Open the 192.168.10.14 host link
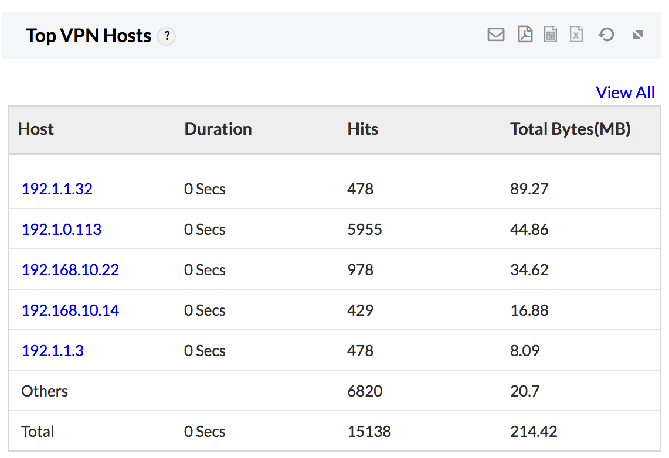The width and height of the screenshot is (669, 458). pos(70,310)
